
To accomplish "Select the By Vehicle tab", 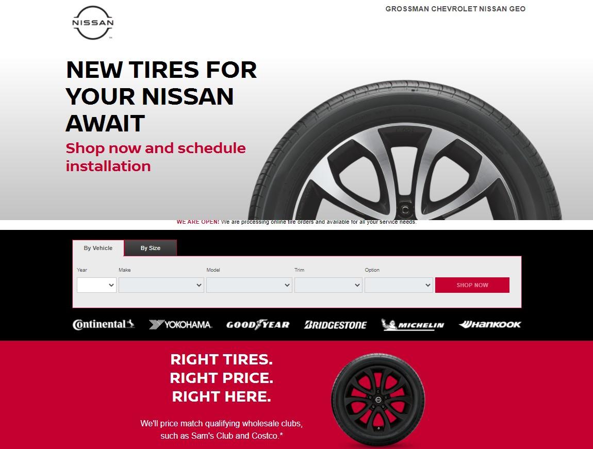I will pyautogui.click(x=98, y=248).
